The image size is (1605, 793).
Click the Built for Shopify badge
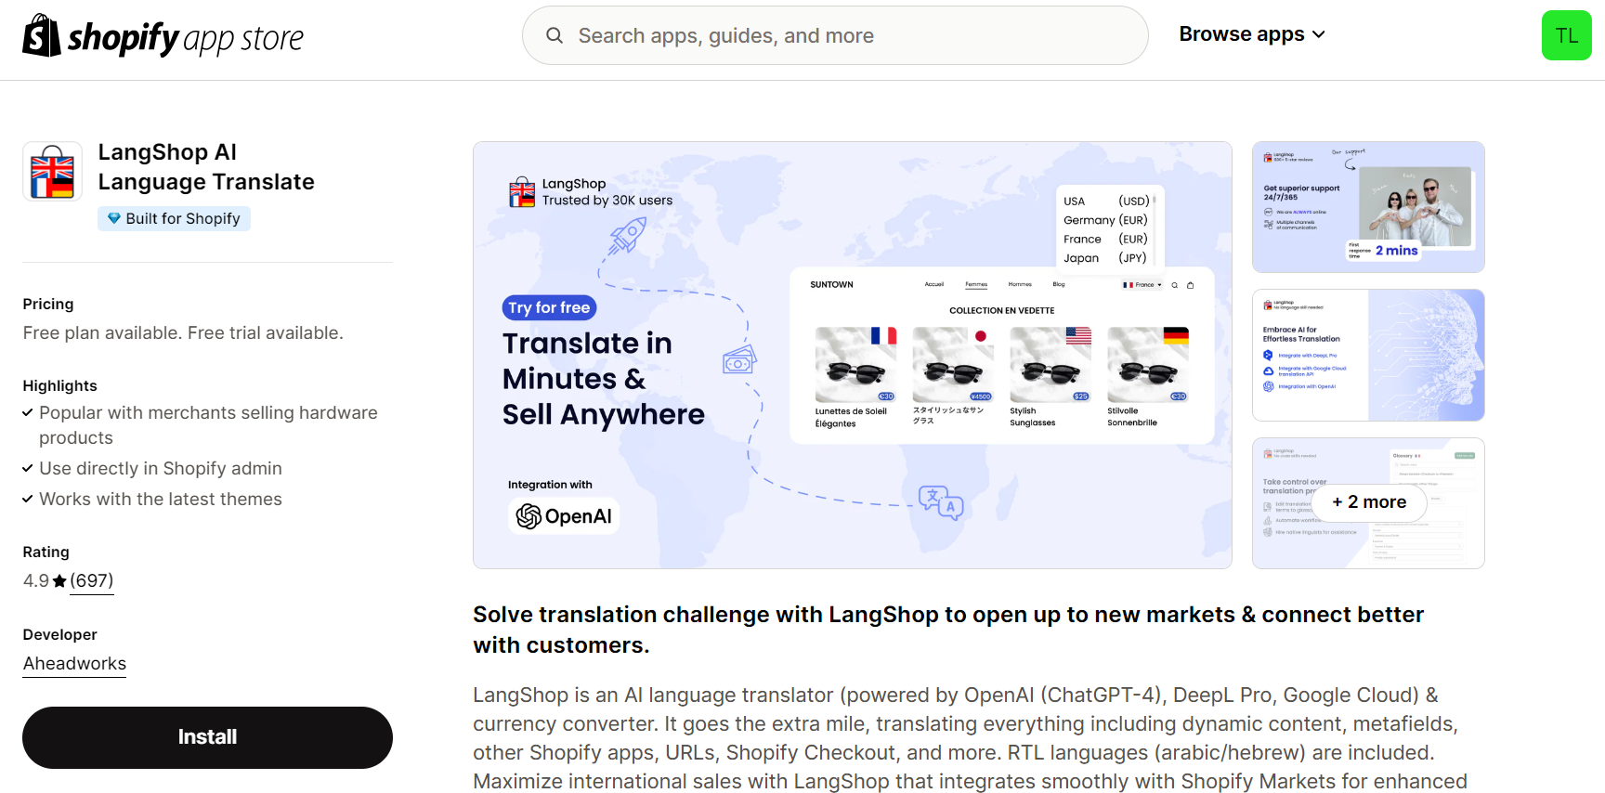174,218
